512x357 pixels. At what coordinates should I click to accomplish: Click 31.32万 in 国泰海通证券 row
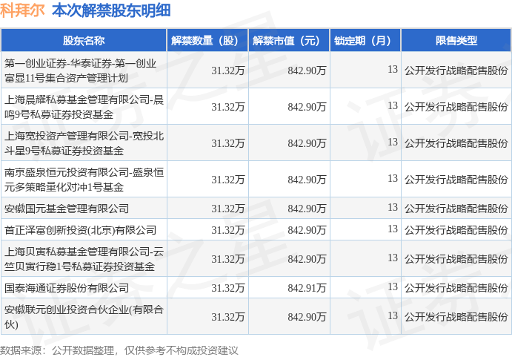coord(228,288)
